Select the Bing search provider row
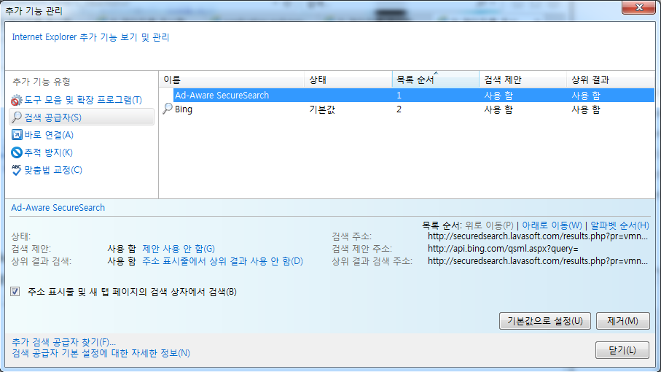Screen dimensions: 661x372 pos(407,109)
